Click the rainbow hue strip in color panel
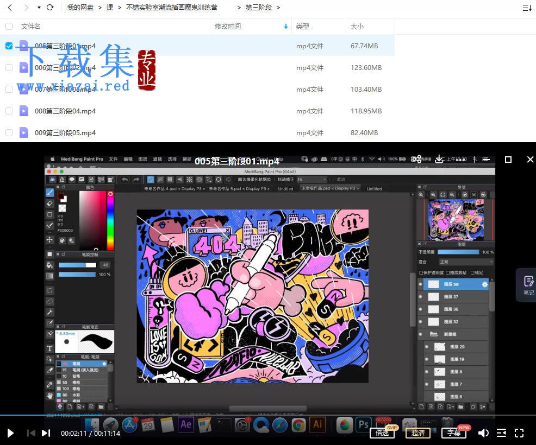536x445 pixels. [x=110, y=221]
